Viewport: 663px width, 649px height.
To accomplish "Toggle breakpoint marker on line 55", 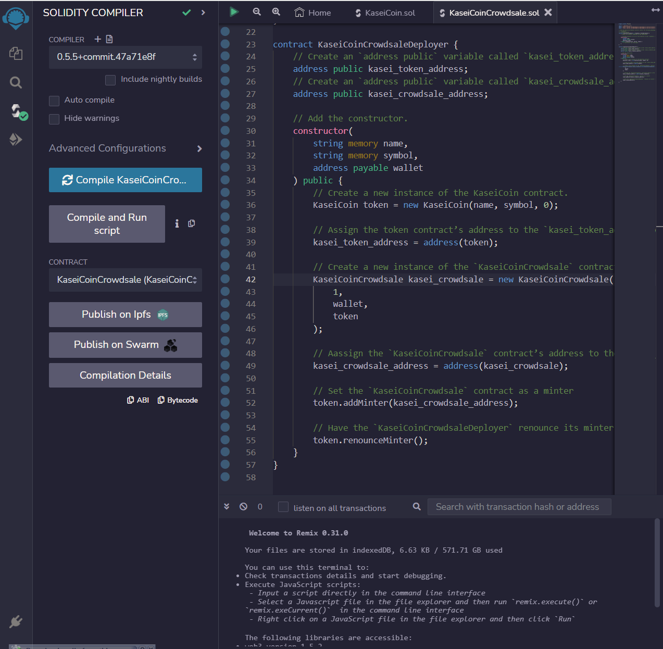I will [225, 440].
